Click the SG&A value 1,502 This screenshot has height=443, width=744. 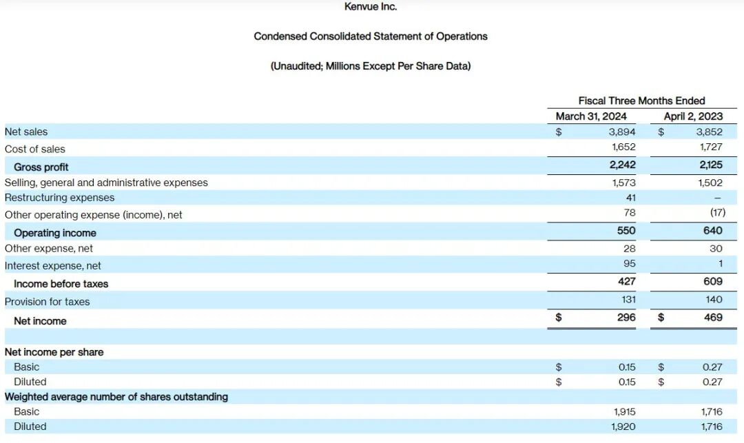coord(710,183)
